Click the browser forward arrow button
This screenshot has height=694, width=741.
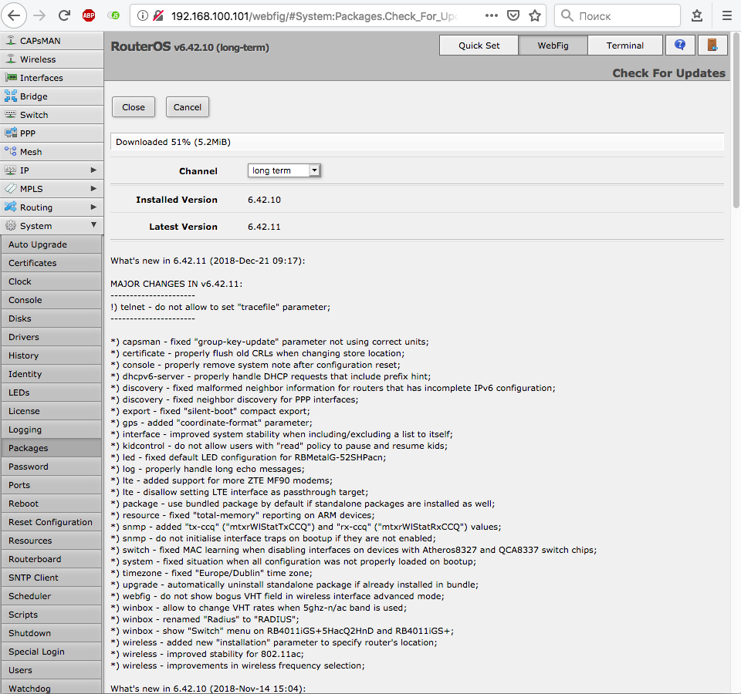pyautogui.click(x=39, y=15)
